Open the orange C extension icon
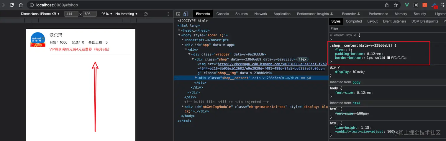 [425, 5]
